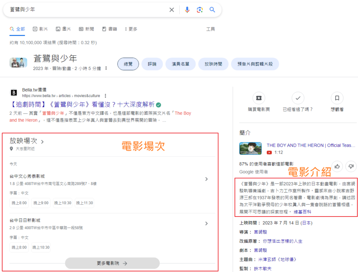Open the 日本 release country link
This screenshot has height=272, width=358.
click(306, 223)
